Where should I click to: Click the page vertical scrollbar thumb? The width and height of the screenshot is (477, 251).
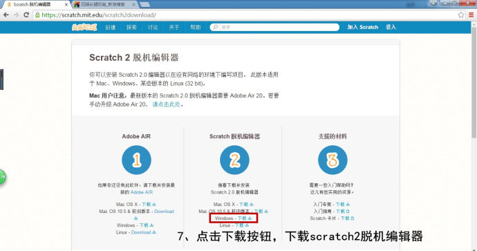[474, 82]
